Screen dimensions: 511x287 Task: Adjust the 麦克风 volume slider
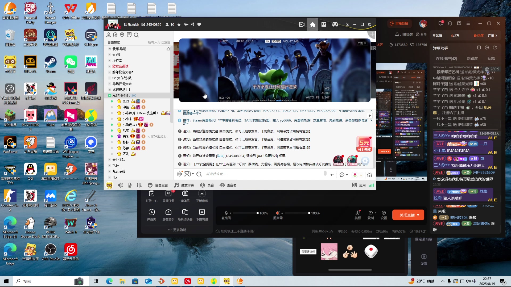point(245,213)
